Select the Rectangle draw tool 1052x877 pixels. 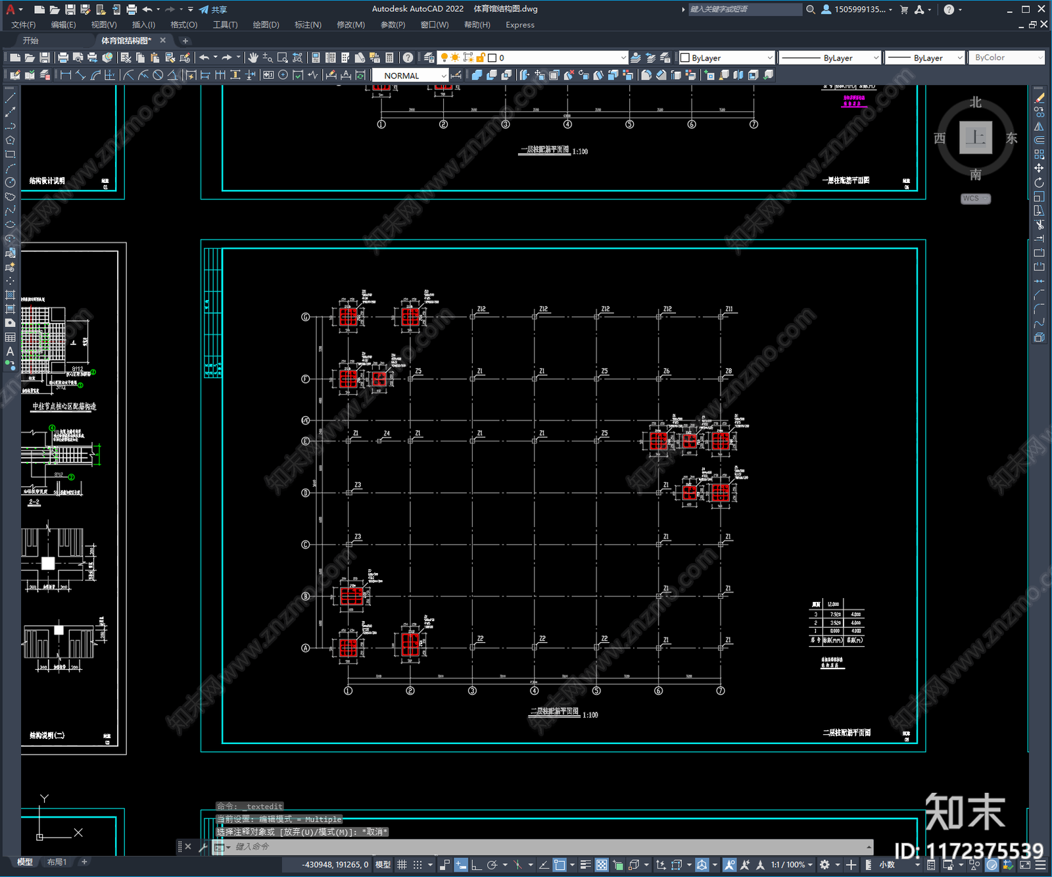coord(10,154)
